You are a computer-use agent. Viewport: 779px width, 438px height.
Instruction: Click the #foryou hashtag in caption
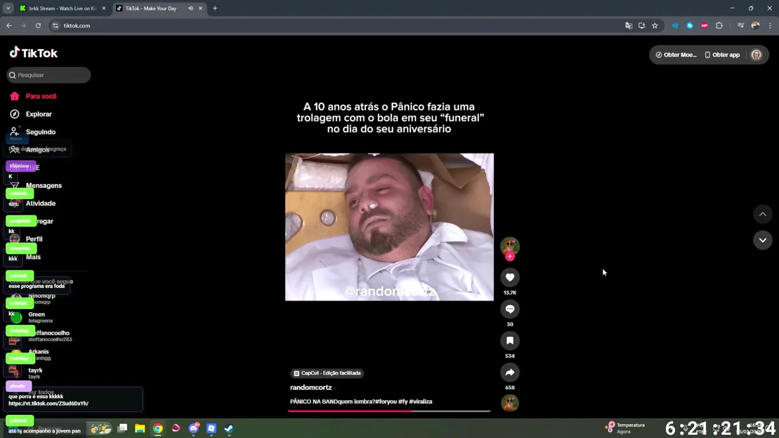pyautogui.click(x=386, y=401)
